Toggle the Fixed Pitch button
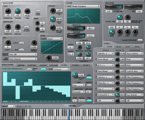Viewport: 145px width, 120px height. [38, 11]
